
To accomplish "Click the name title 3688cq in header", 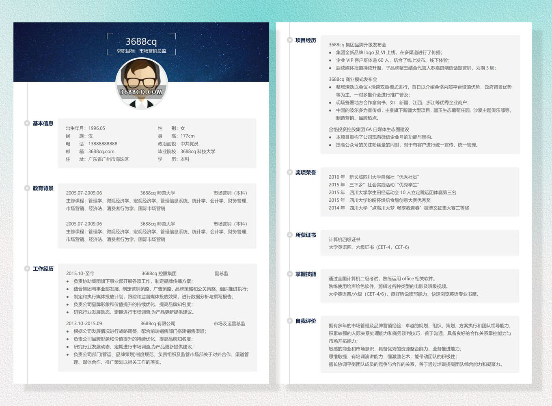I will (141, 41).
